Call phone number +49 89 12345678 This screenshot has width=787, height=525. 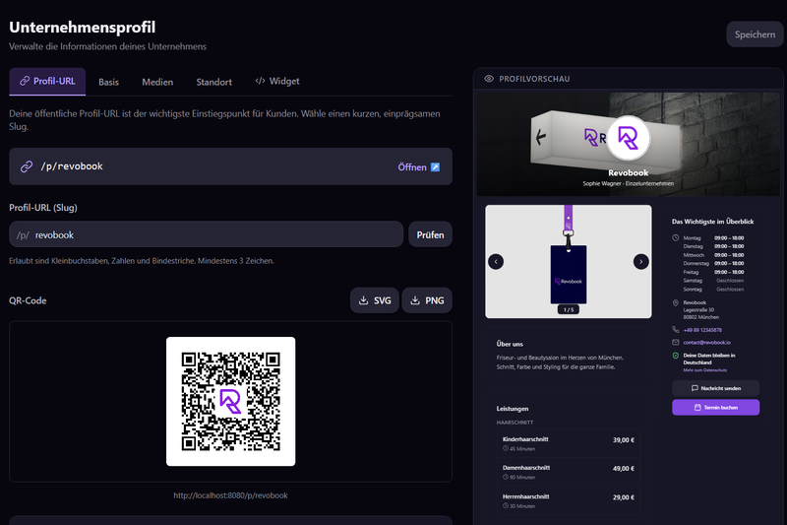(x=702, y=330)
